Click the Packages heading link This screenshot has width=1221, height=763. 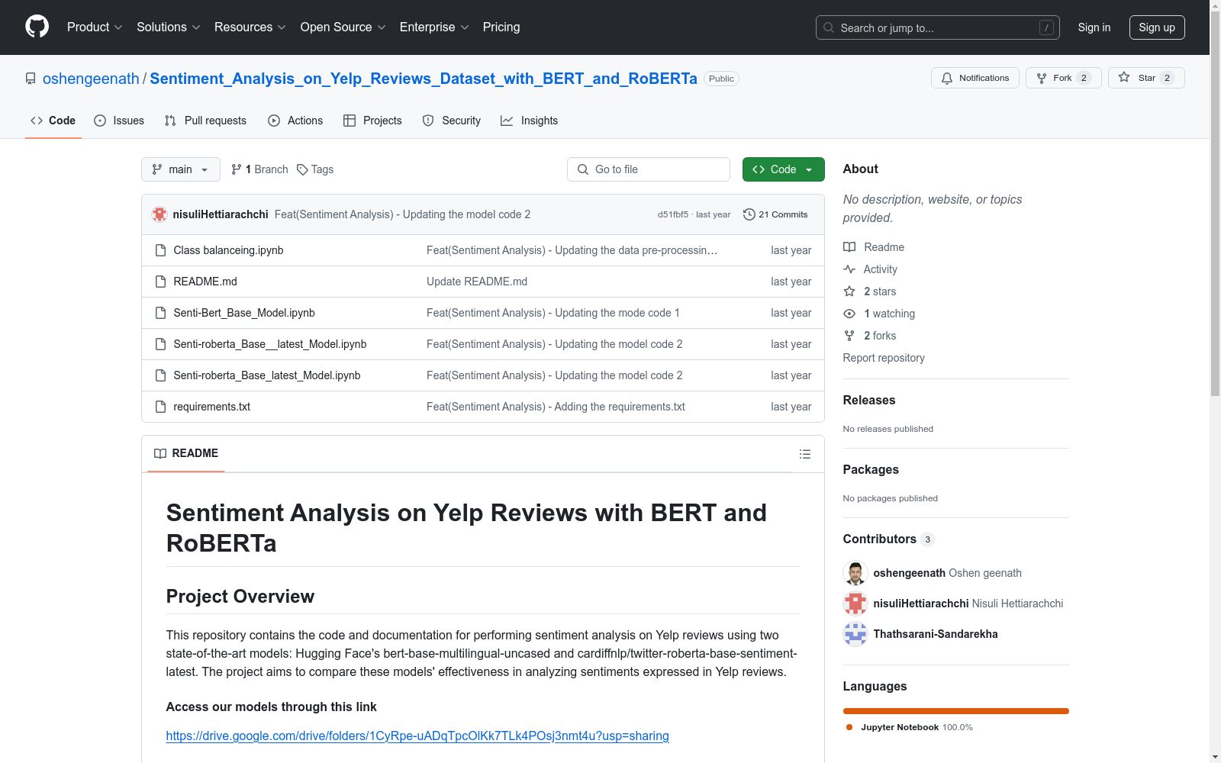871,469
